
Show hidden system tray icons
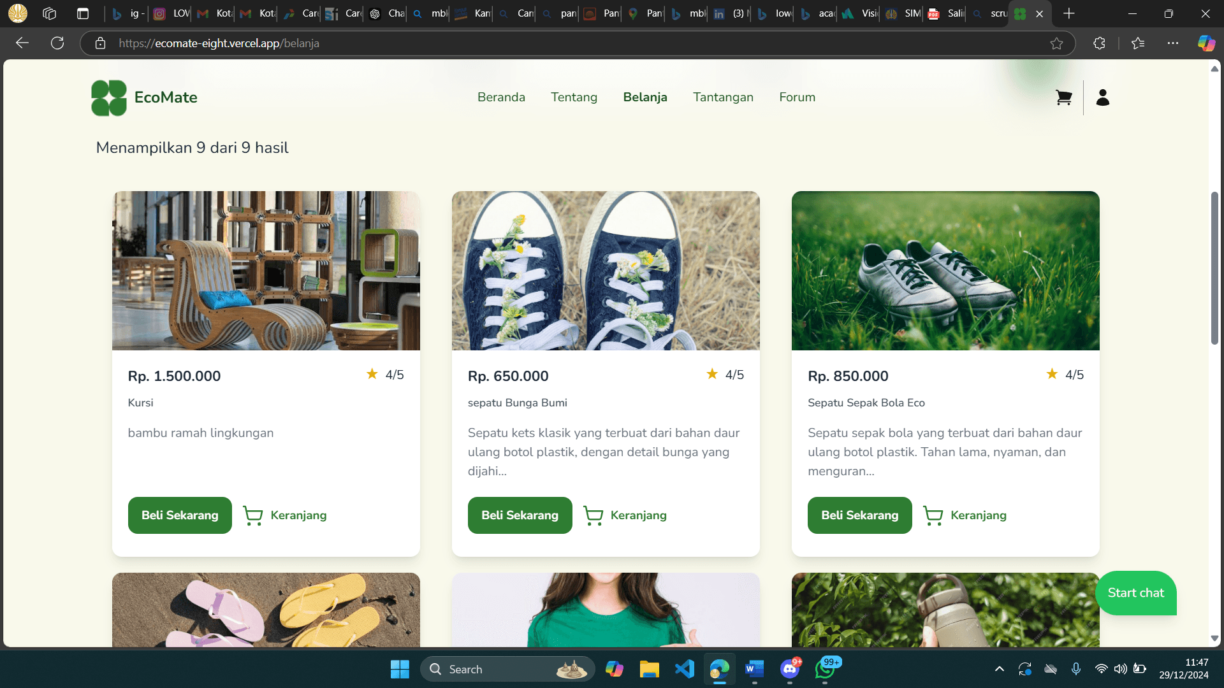[999, 669]
